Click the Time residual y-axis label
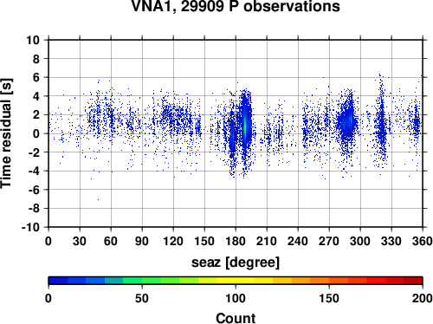This screenshot has width=433, height=324. (6, 133)
